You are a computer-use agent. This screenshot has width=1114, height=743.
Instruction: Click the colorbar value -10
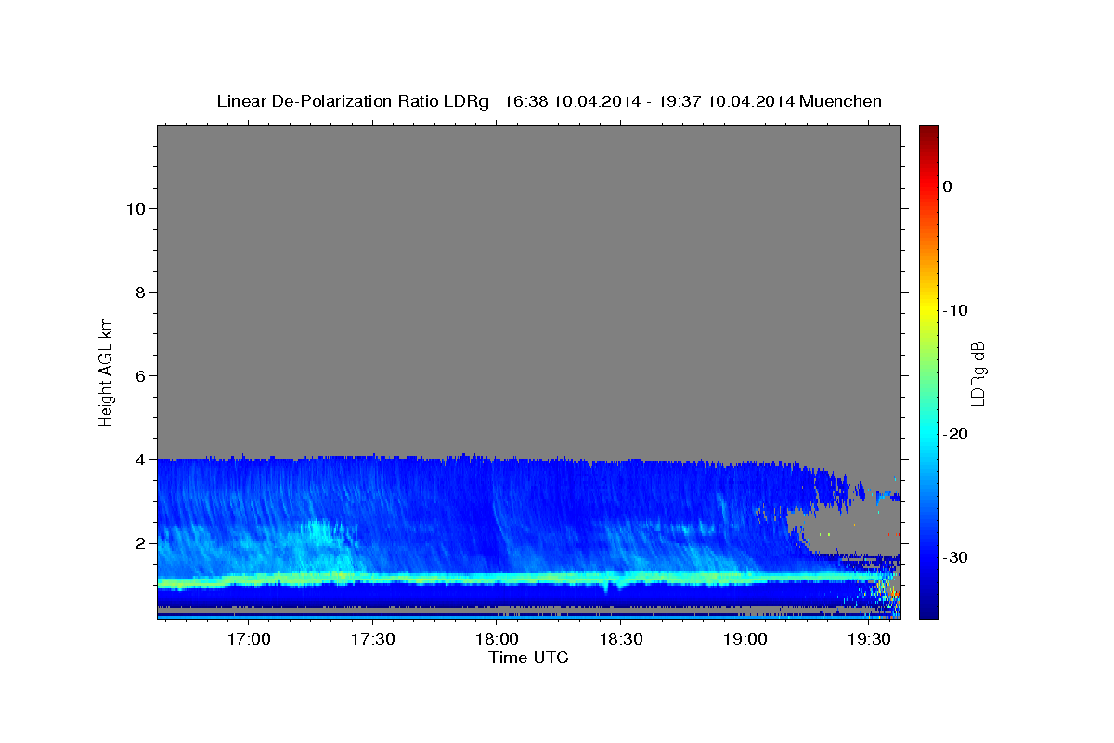(956, 310)
